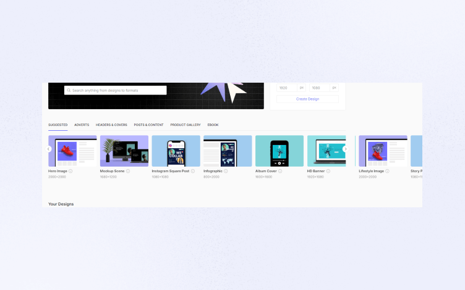Image resolution: width=465 pixels, height=290 pixels.
Task: Click the HD Banner label
Action: [316, 171]
